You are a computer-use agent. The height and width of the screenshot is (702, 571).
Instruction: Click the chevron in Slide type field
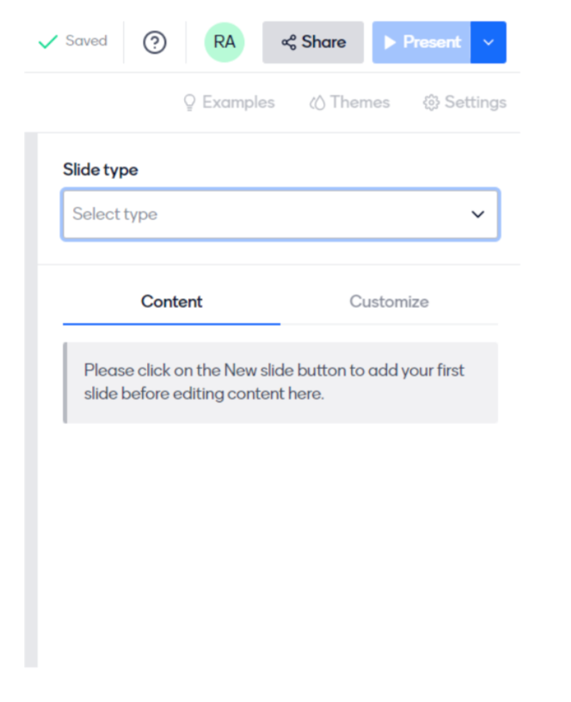click(x=478, y=214)
